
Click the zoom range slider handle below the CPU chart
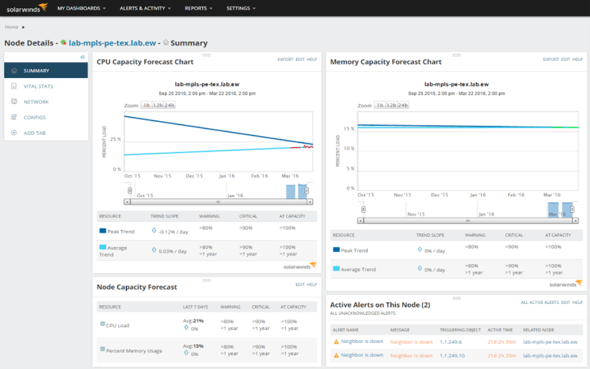click(130, 189)
